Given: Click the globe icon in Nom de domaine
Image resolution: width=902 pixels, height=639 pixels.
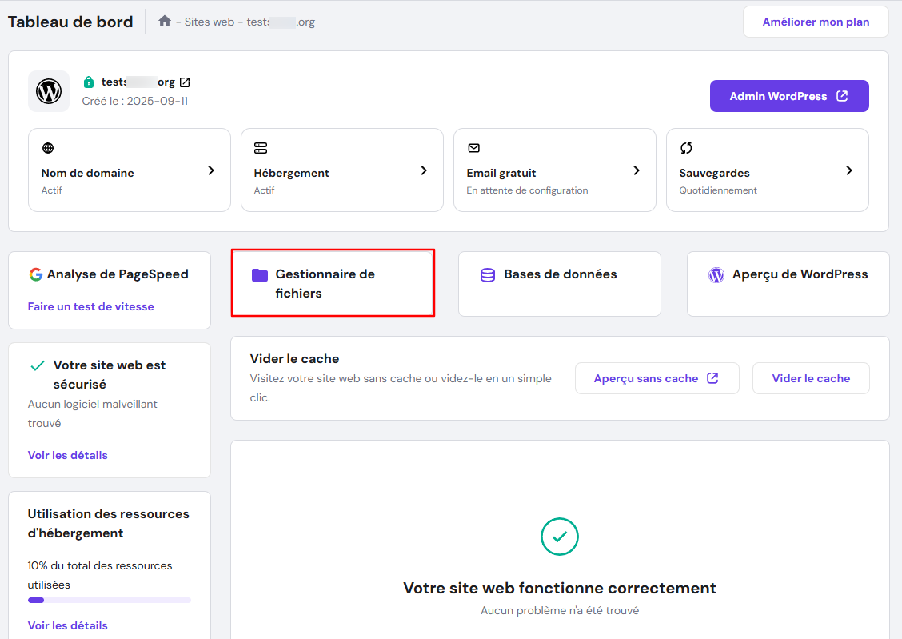Looking at the screenshot, I should point(48,148).
